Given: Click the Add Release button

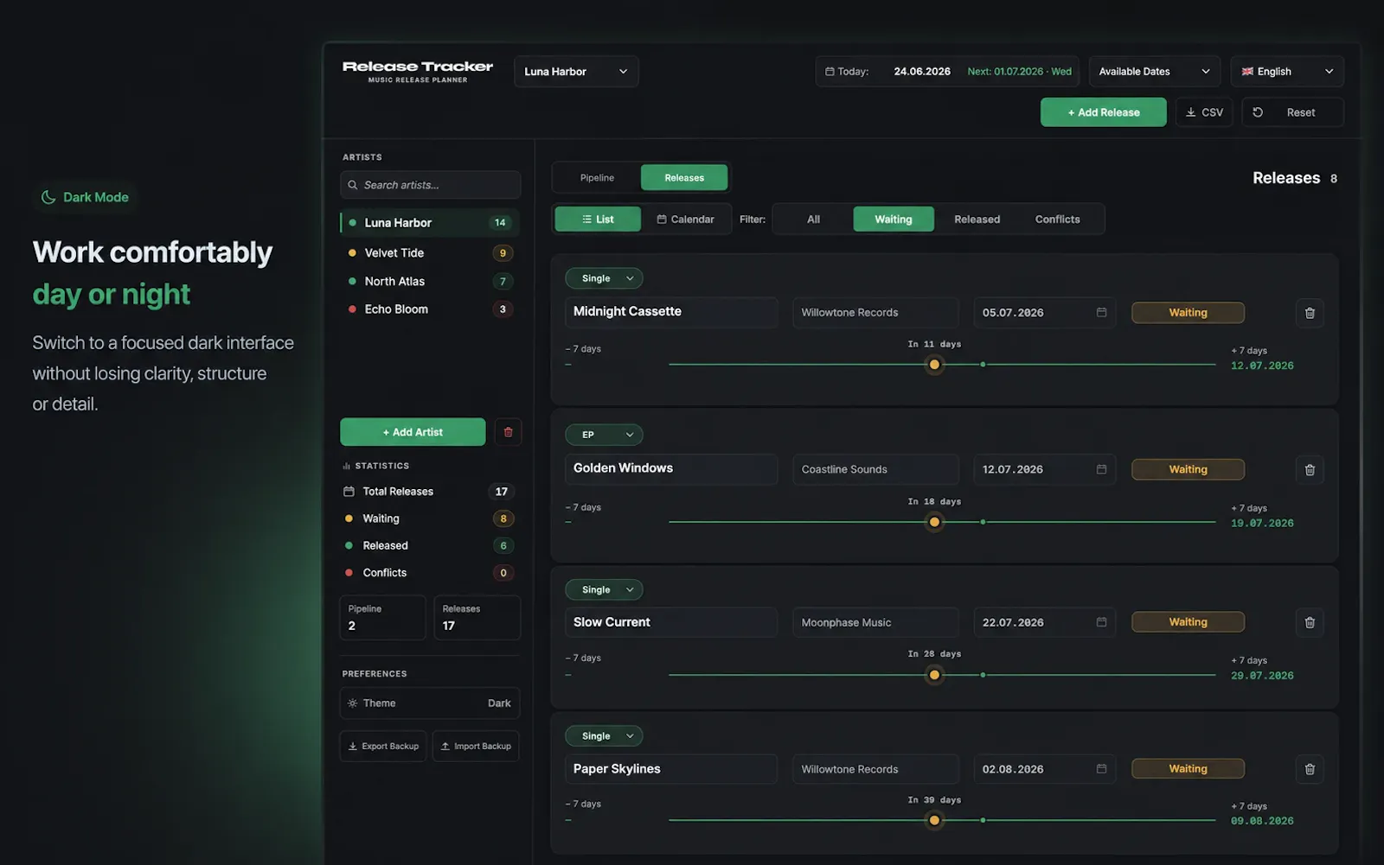Looking at the screenshot, I should (1103, 112).
